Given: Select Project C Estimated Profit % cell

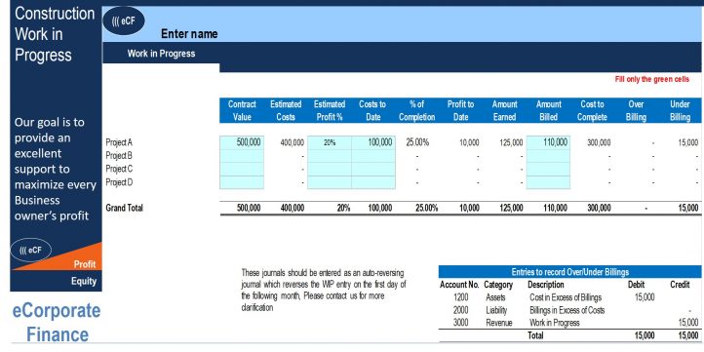Looking at the screenshot, I should (x=330, y=169).
